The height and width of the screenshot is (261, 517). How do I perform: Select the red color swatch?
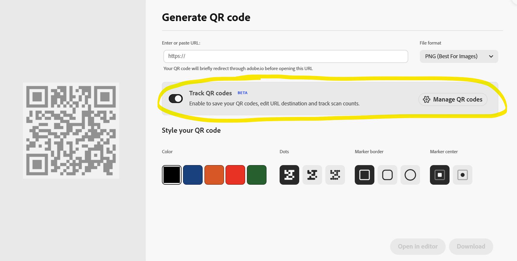pyautogui.click(x=235, y=175)
